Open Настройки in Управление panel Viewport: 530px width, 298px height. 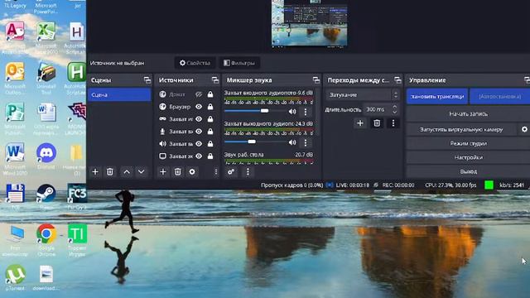coord(468,157)
